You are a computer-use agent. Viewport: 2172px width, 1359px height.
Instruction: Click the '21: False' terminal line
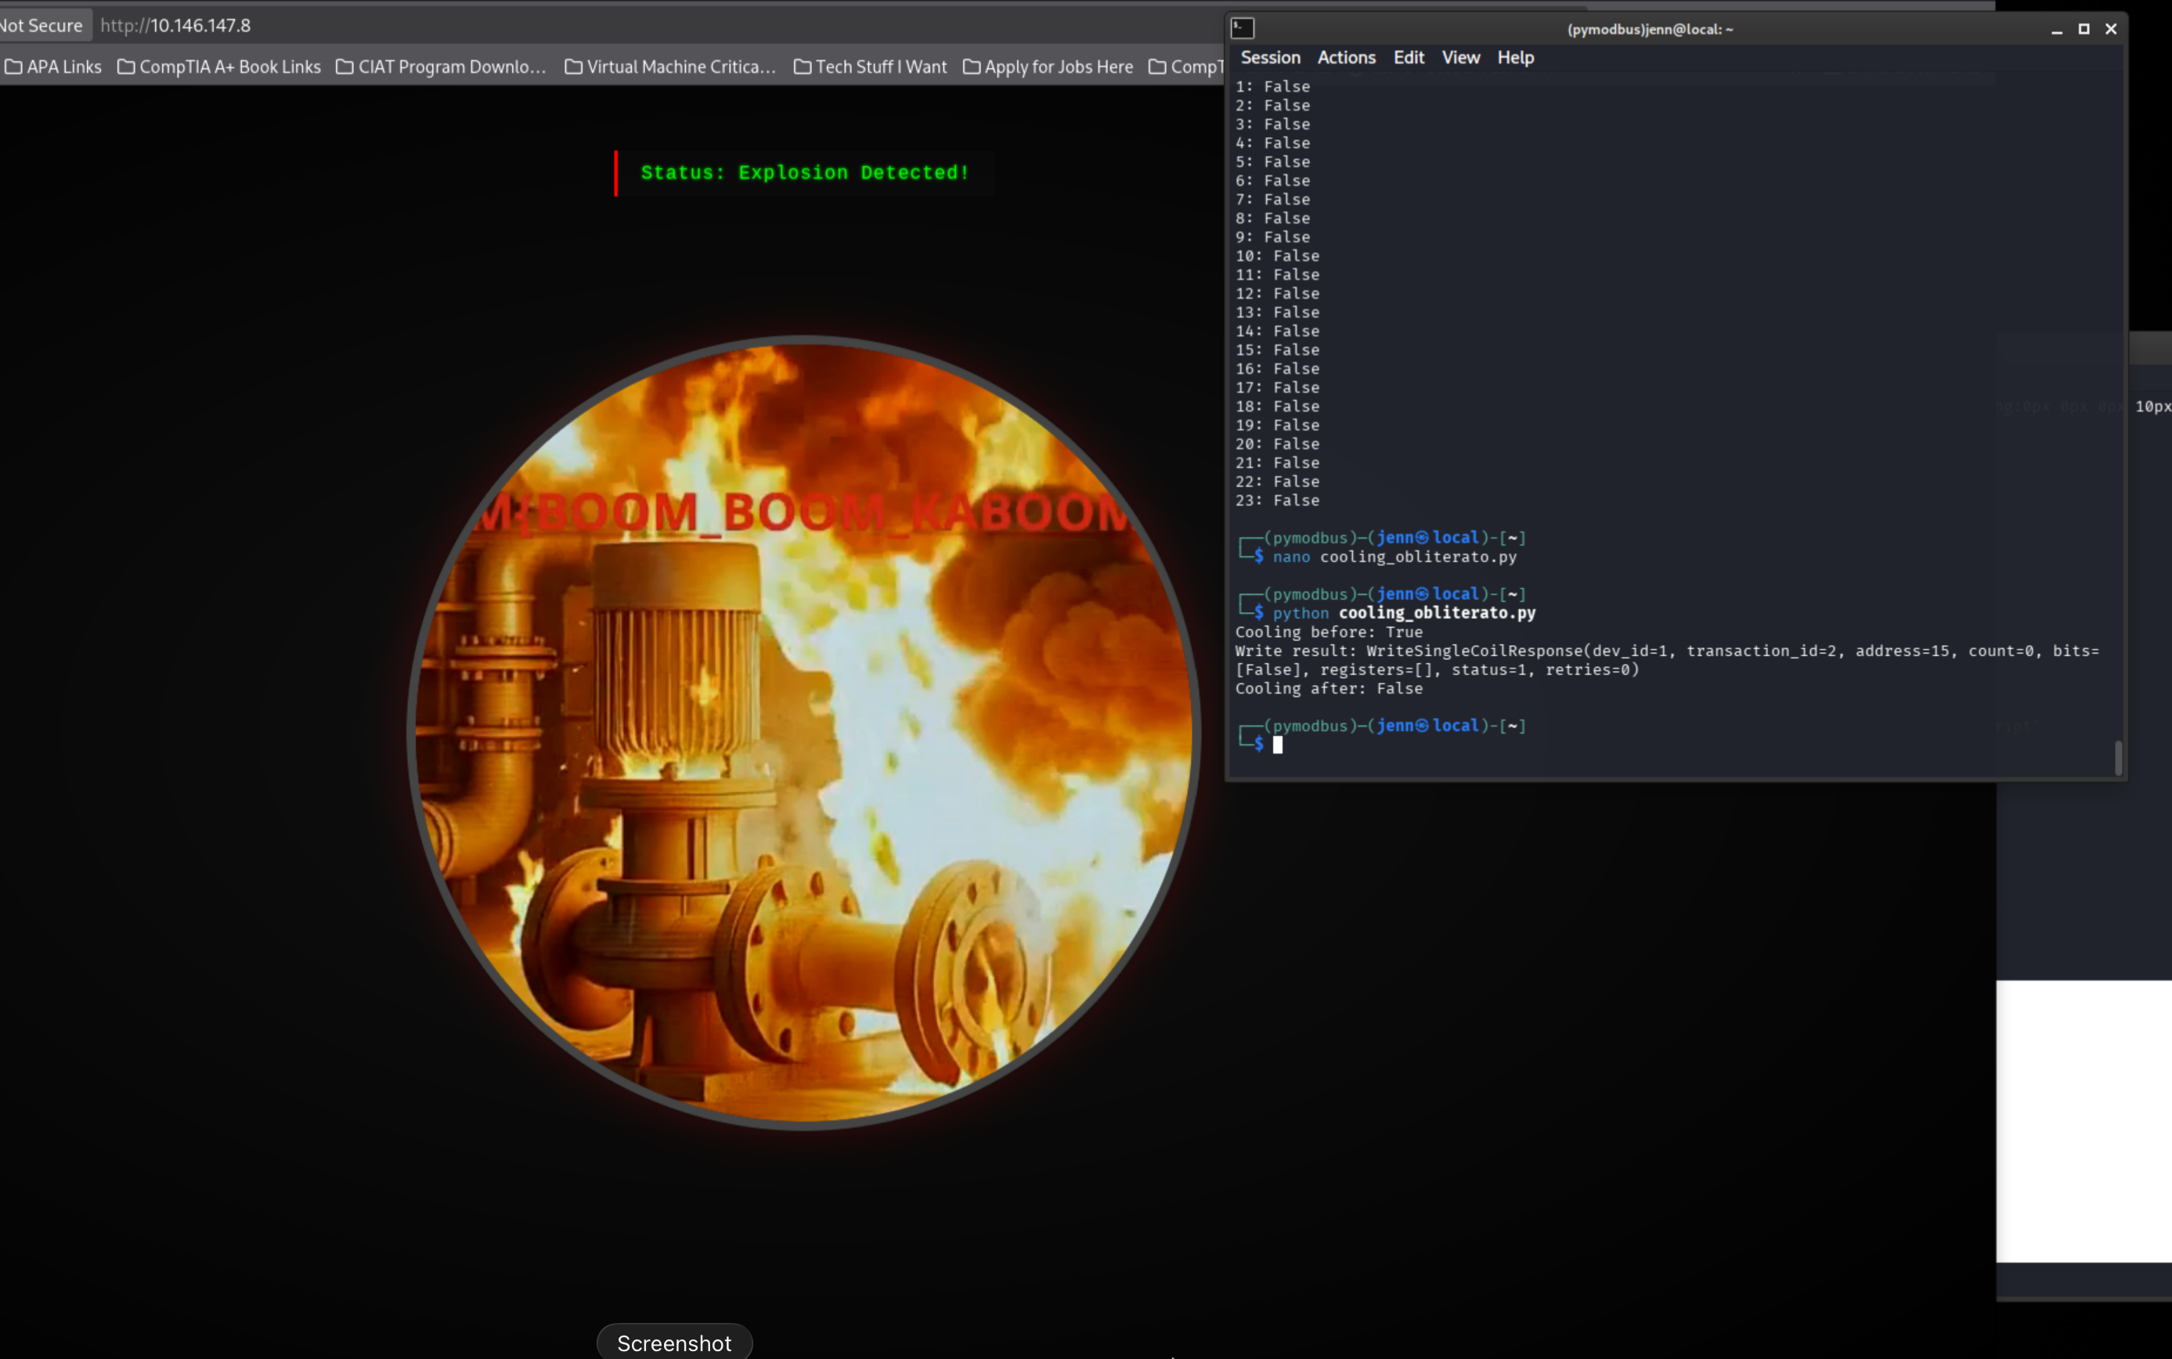1278,463
